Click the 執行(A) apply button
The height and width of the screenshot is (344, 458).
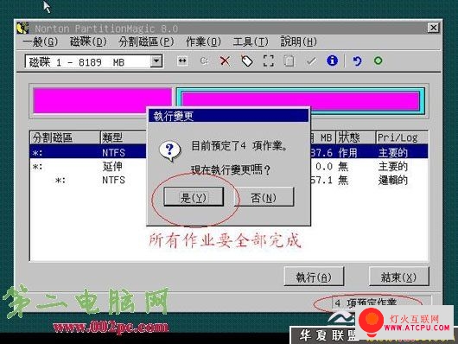[314, 277]
